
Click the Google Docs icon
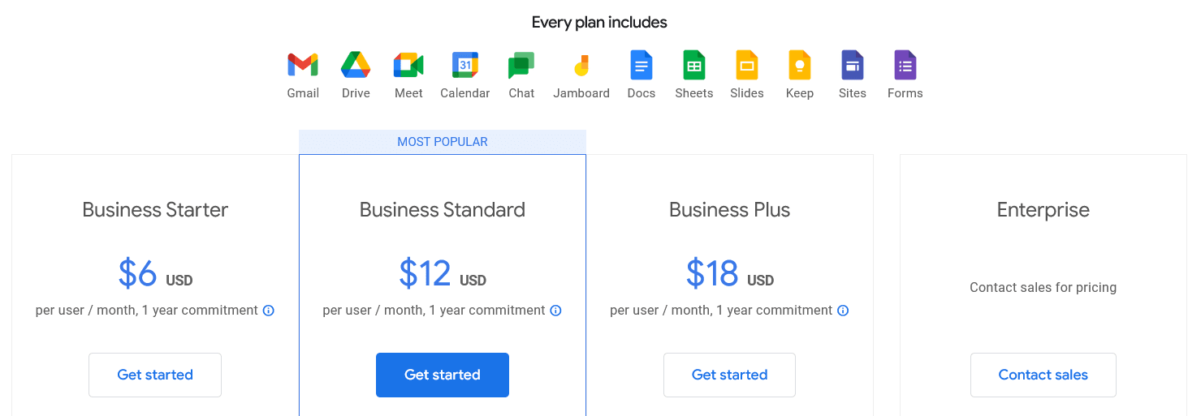click(642, 65)
